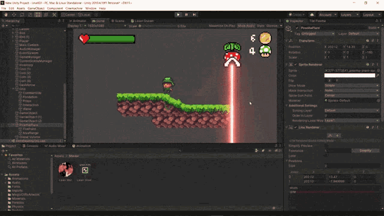Toggle the Line Renderer enabled checkbox
384x216 pixels.
(x=296, y=127)
